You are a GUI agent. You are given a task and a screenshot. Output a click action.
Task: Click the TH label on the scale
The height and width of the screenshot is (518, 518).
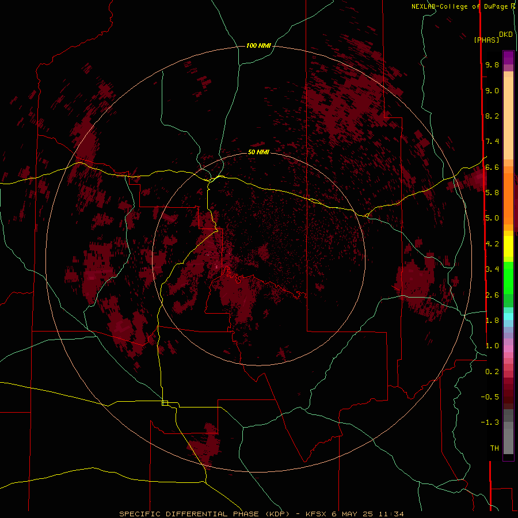point(494,448)
